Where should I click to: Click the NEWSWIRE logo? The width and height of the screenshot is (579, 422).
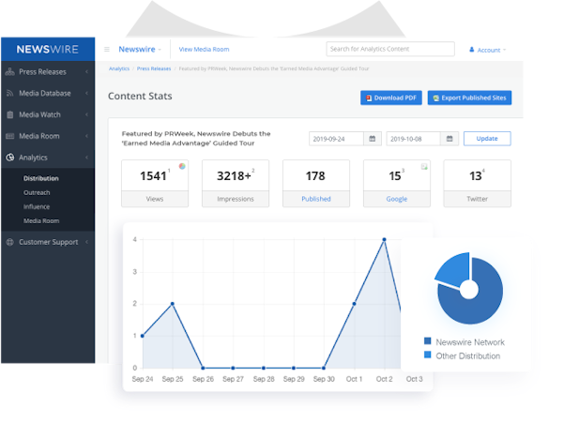pos(47,50)
